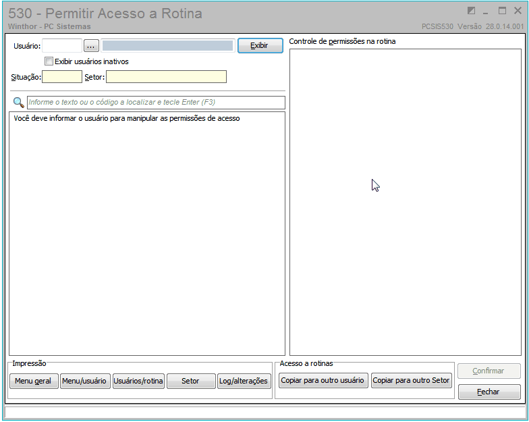This screenshot has height=422, width=529.
Task: Click the window theme toggle icon in title bar
Action: [x=471, y=11]
